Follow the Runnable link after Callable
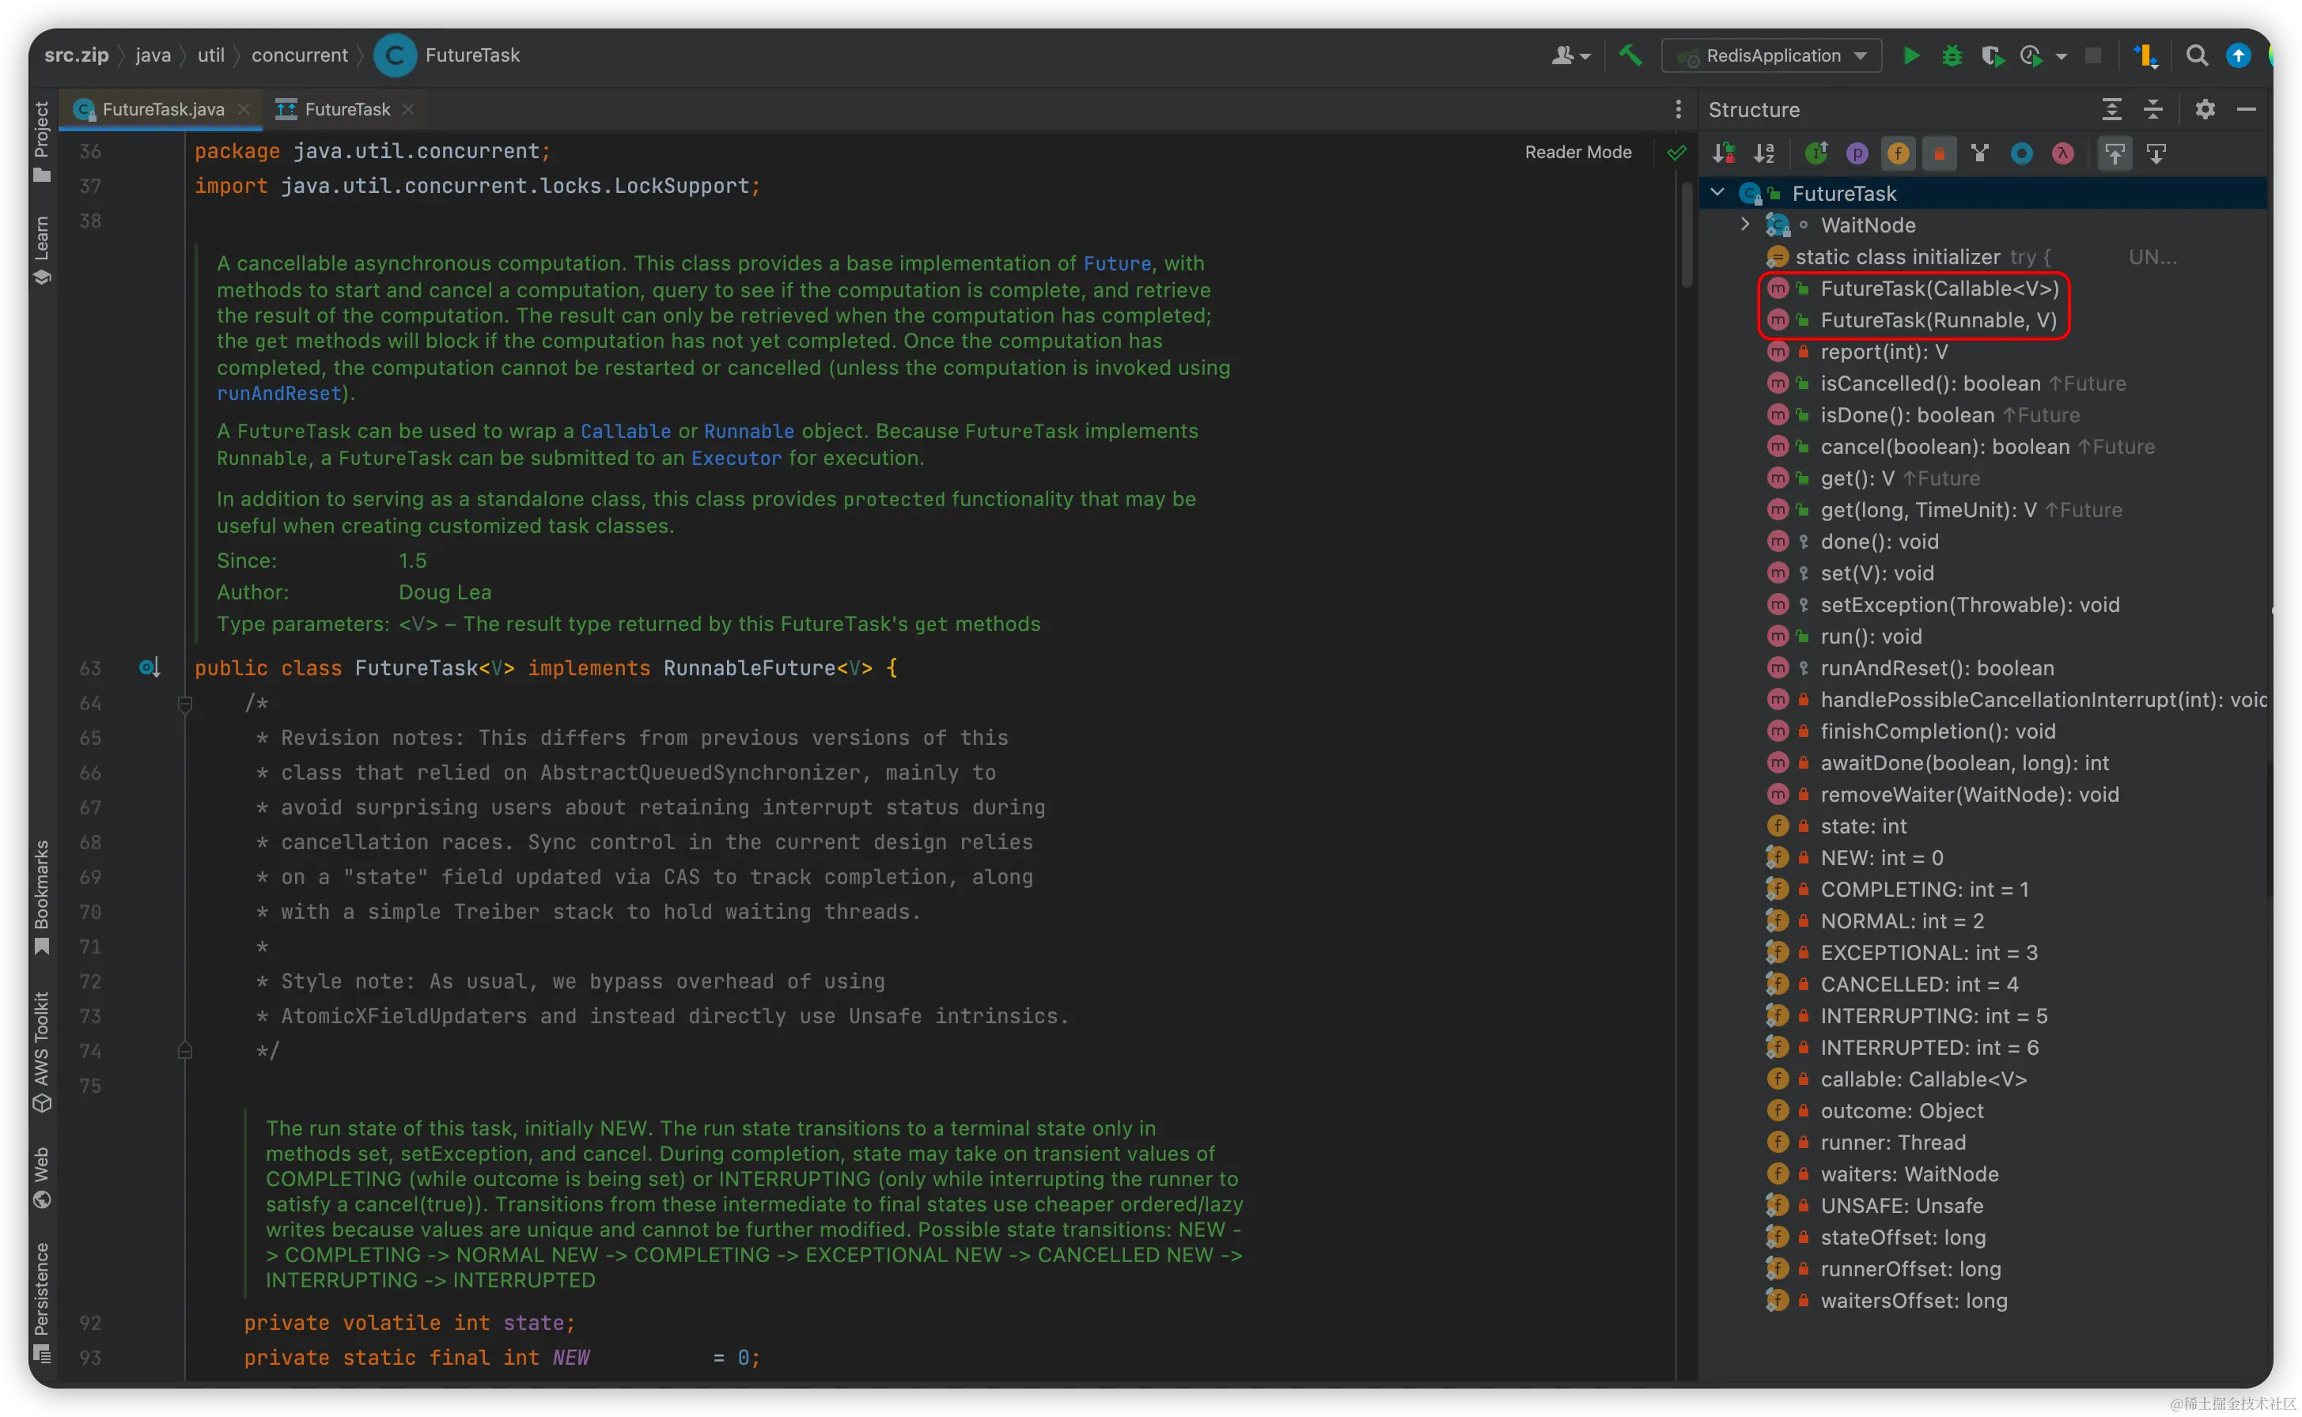 [x=749, y=431]
